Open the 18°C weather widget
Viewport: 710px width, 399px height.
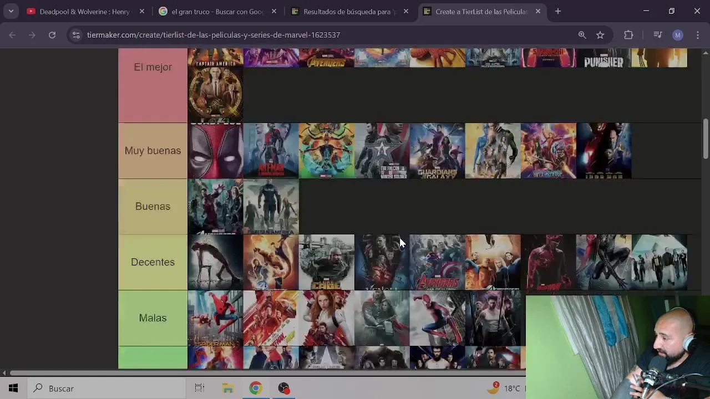click(505, 388)
